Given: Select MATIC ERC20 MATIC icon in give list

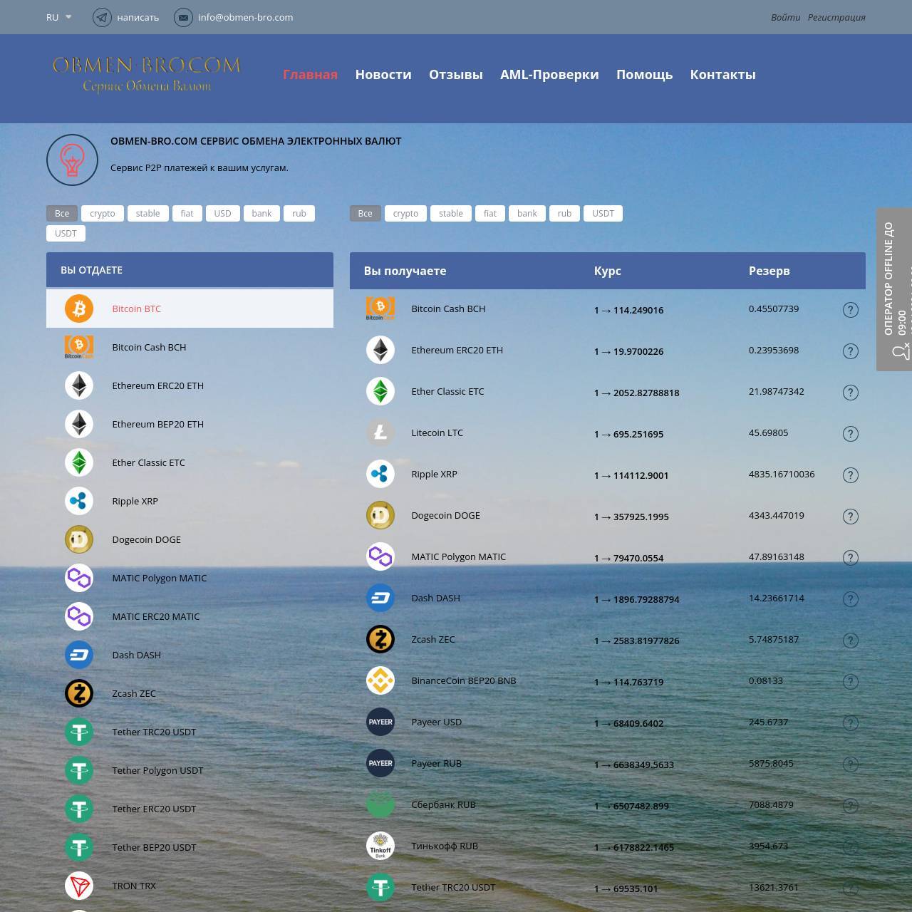Looking at the screenshot, I should pos(79,616).
